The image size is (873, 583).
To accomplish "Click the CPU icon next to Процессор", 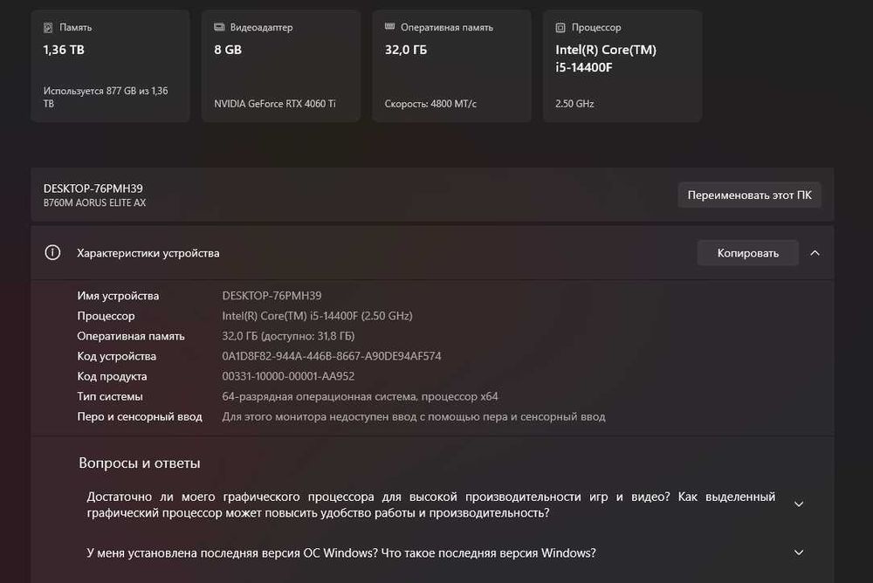I will tap(560, 27).
